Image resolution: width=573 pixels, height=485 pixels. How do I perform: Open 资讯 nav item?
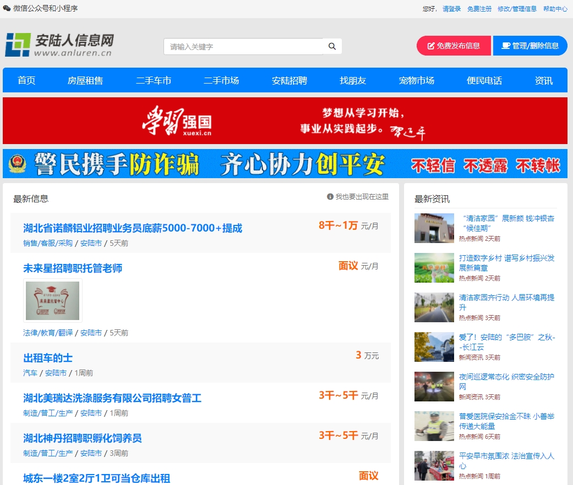[543, 80]
